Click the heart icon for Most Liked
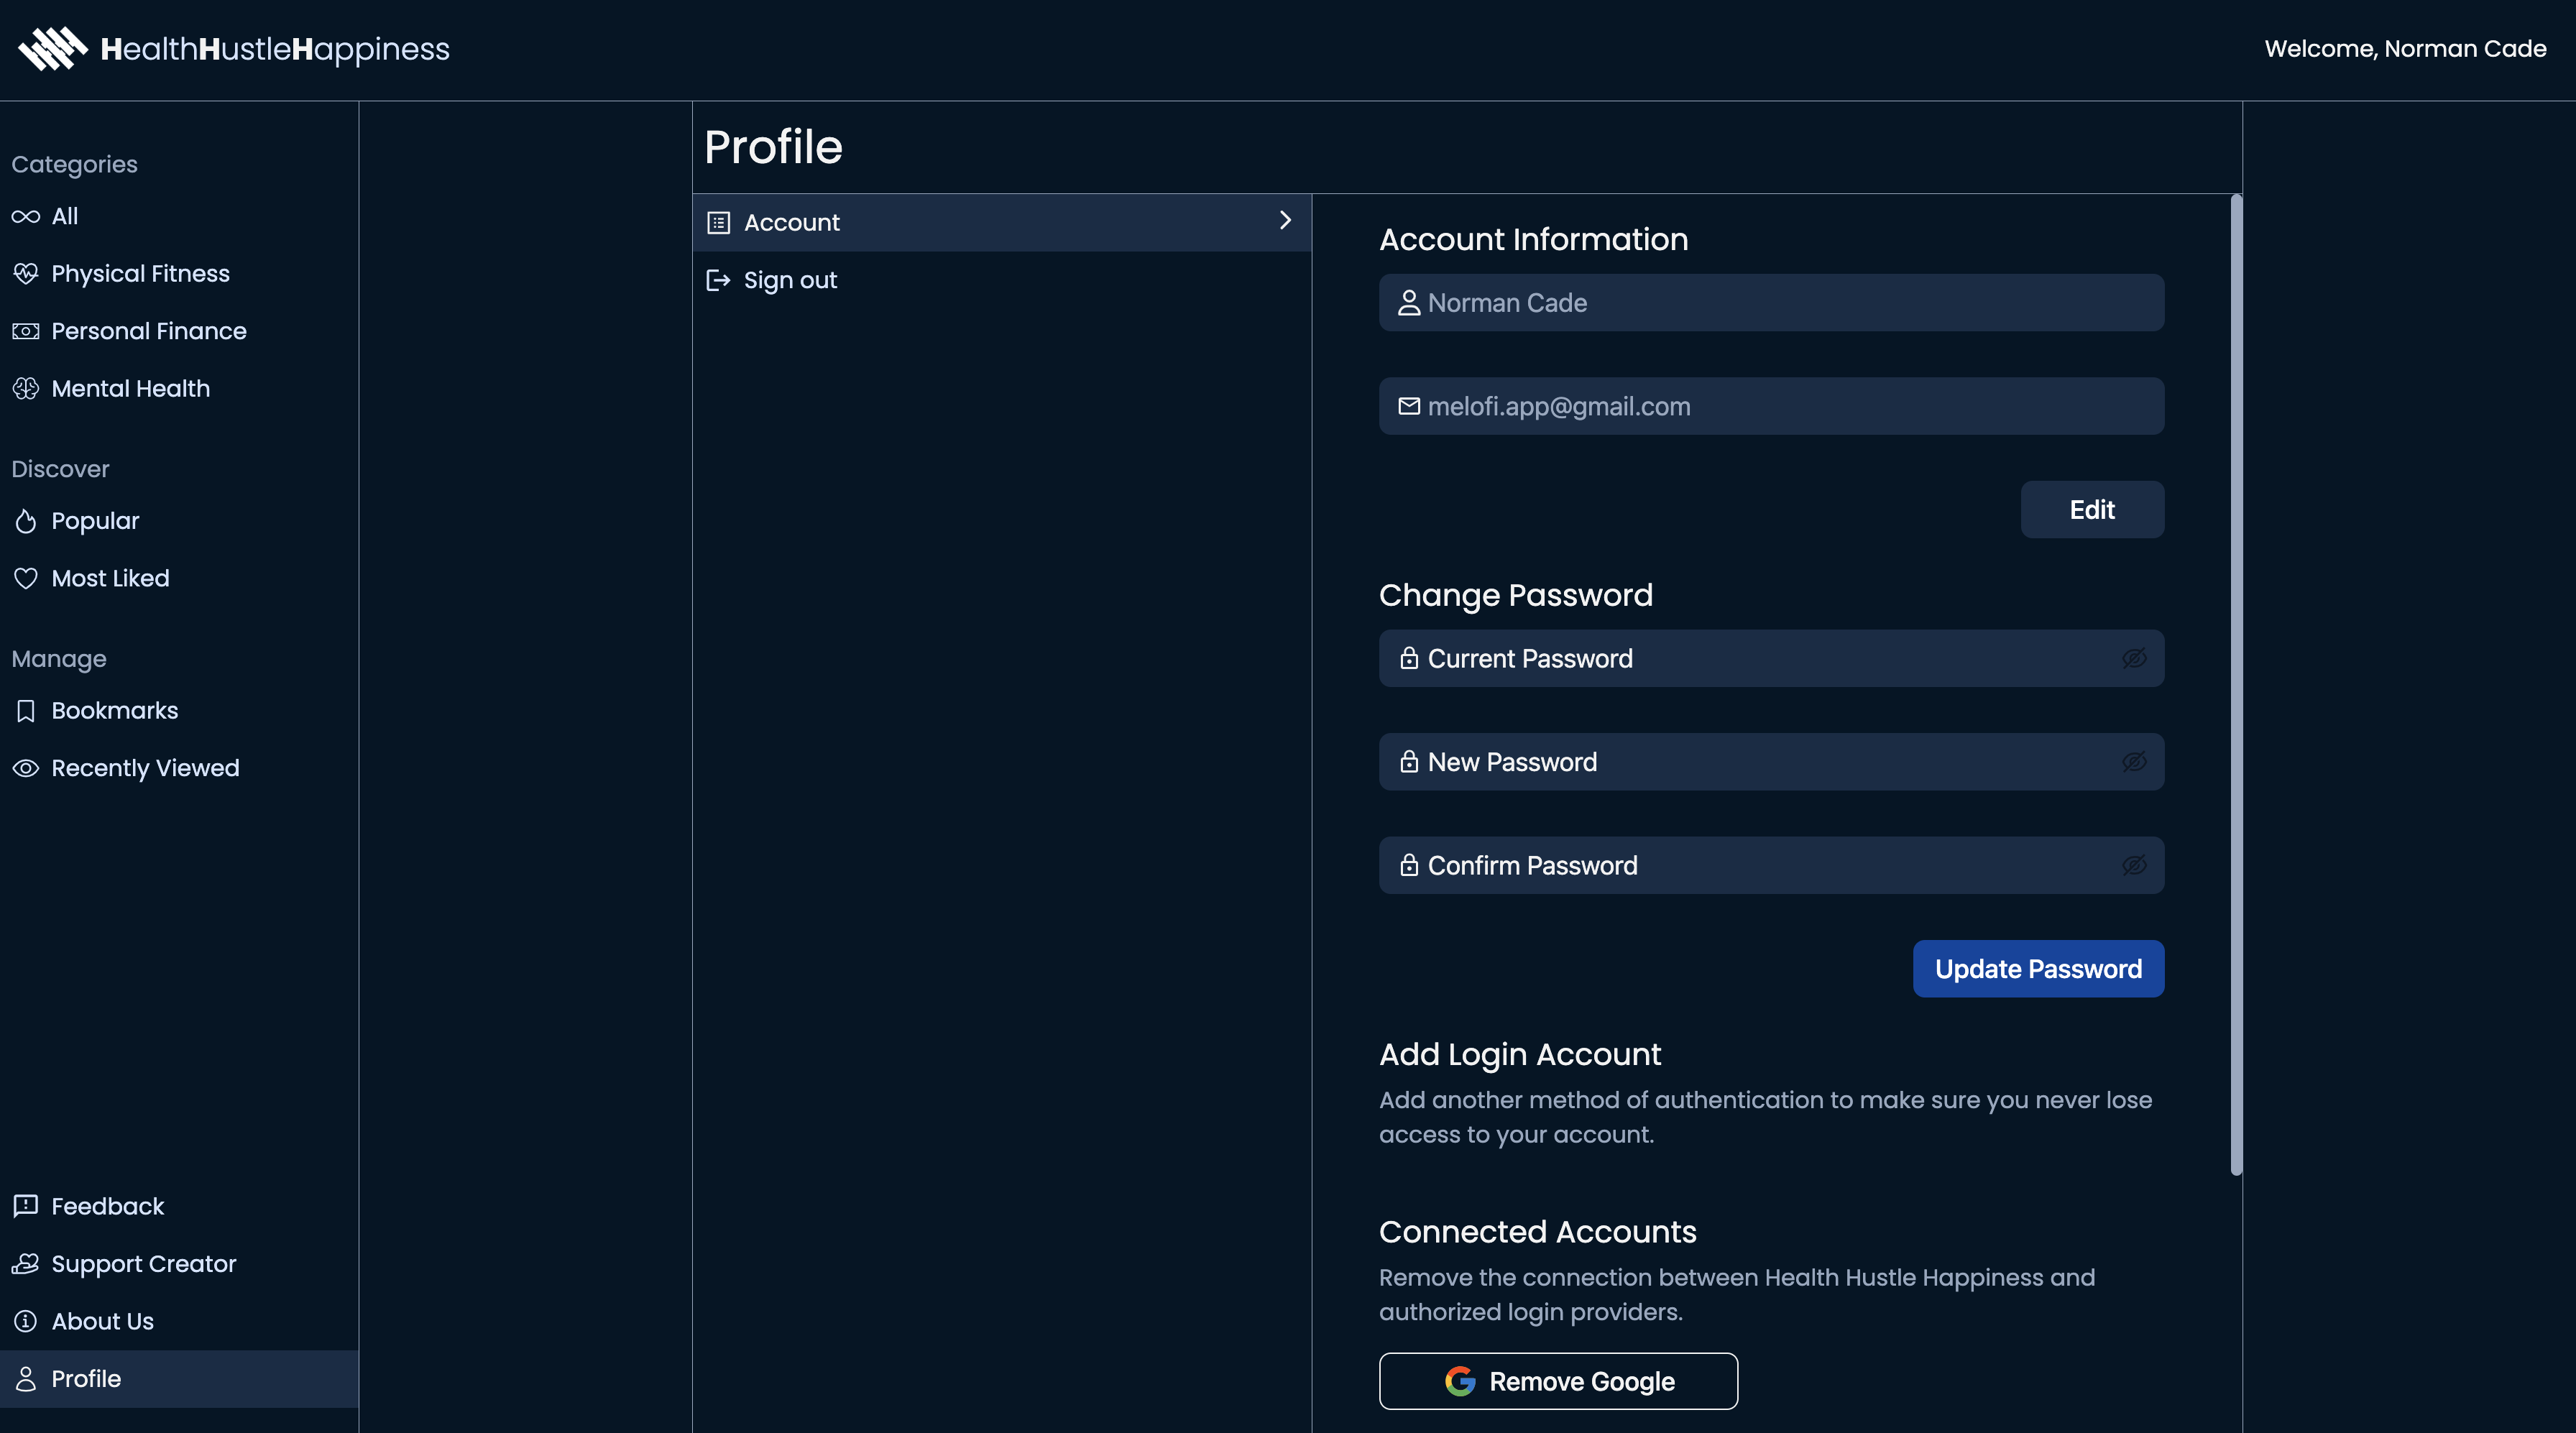This screenshot has height=1433, width=2576. [26, 578]
